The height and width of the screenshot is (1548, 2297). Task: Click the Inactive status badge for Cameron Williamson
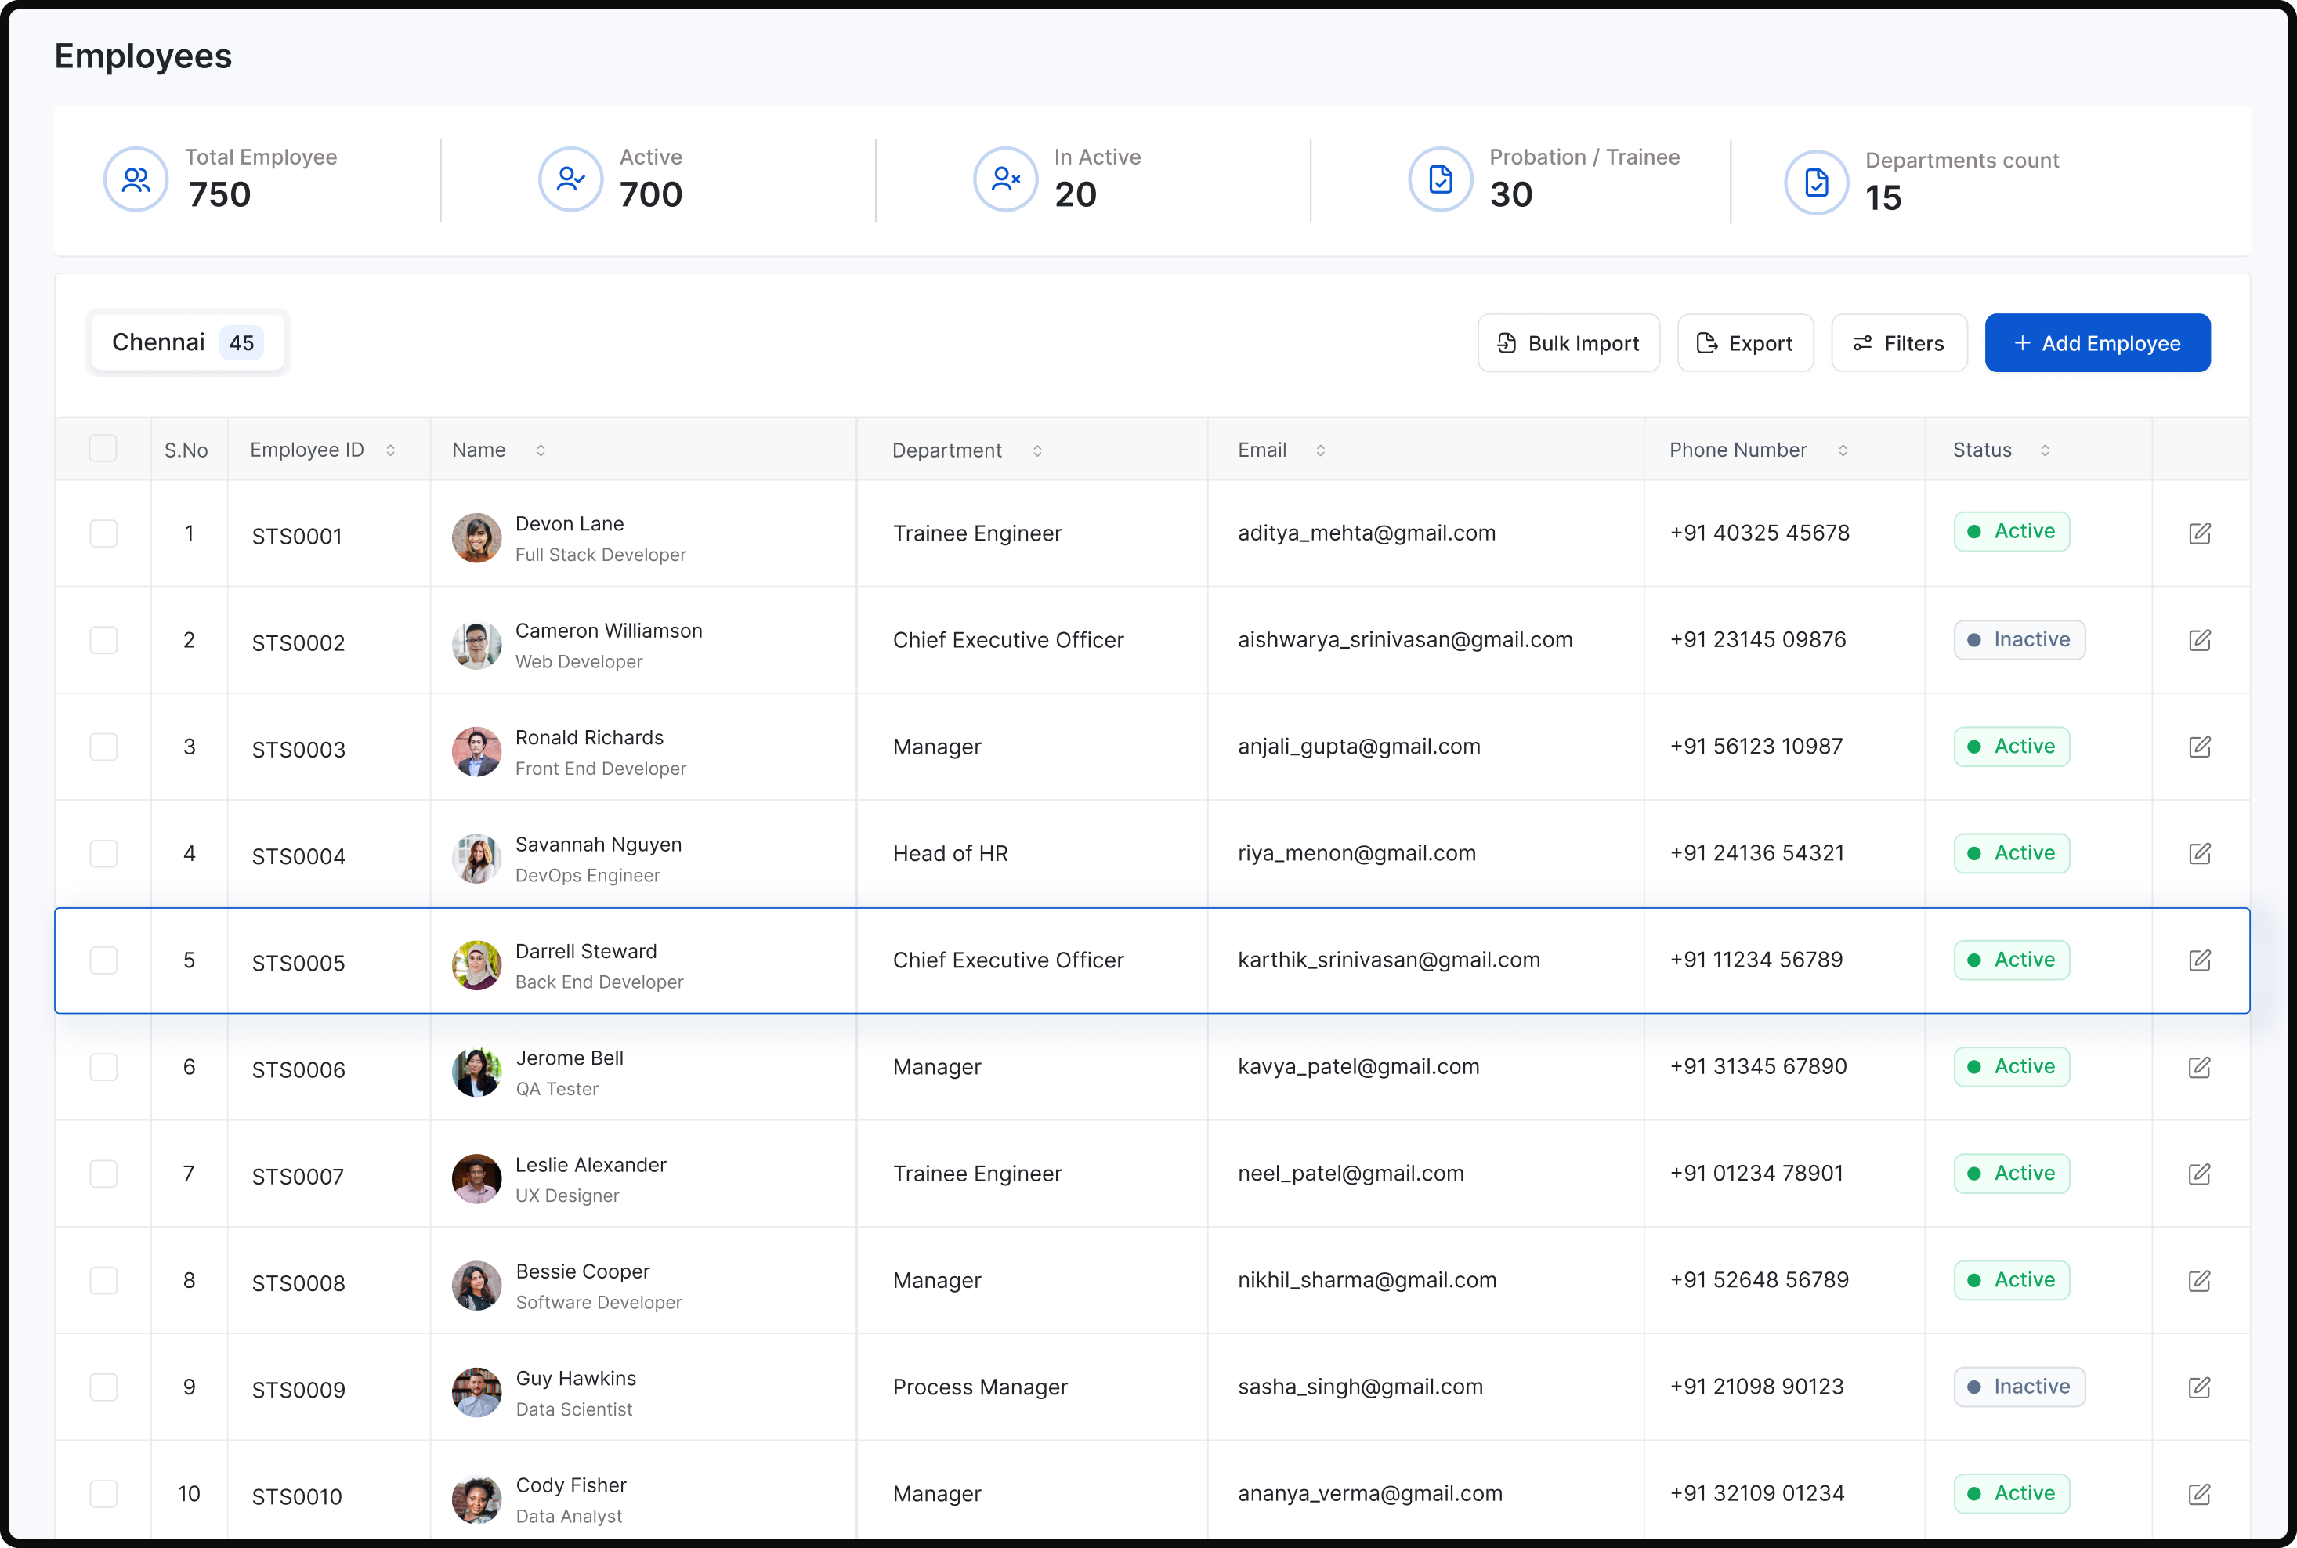[2019, 640]
